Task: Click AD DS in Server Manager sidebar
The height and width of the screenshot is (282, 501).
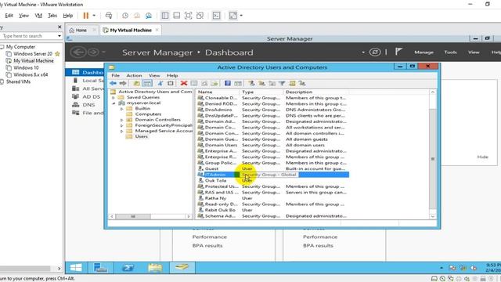Action: [x=91, y=96]
